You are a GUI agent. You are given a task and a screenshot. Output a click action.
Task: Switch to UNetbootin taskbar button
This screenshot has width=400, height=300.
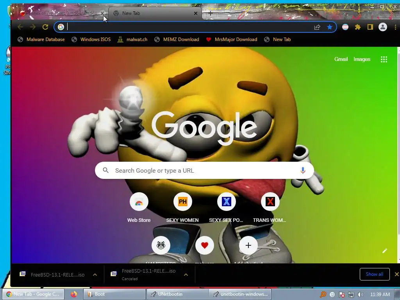(x=177, y=294)
